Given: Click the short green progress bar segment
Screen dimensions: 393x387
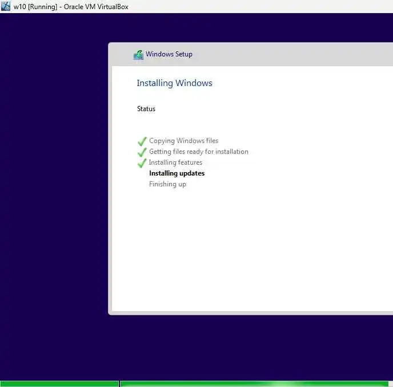Looking at the screenshot, I should click(x=59, y=384).
